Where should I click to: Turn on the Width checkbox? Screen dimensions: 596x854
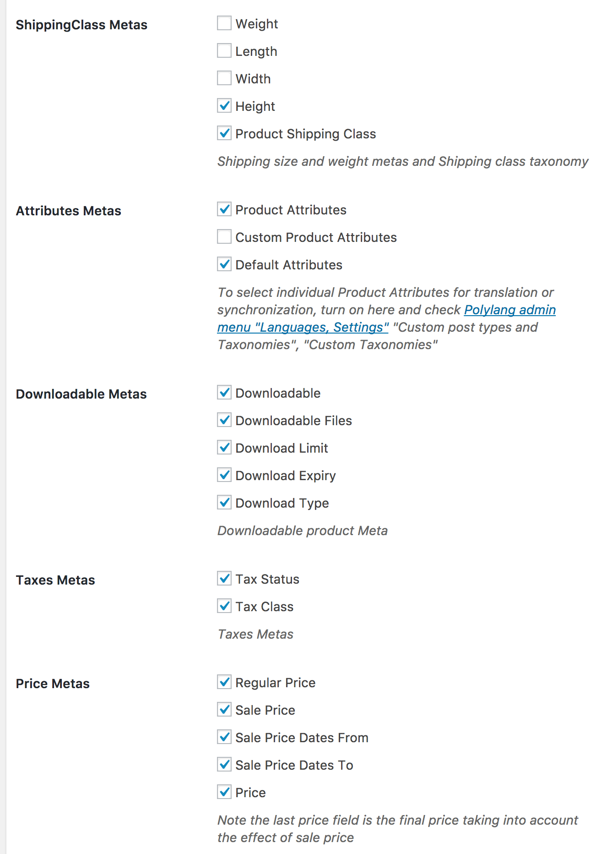click(224, 78)
